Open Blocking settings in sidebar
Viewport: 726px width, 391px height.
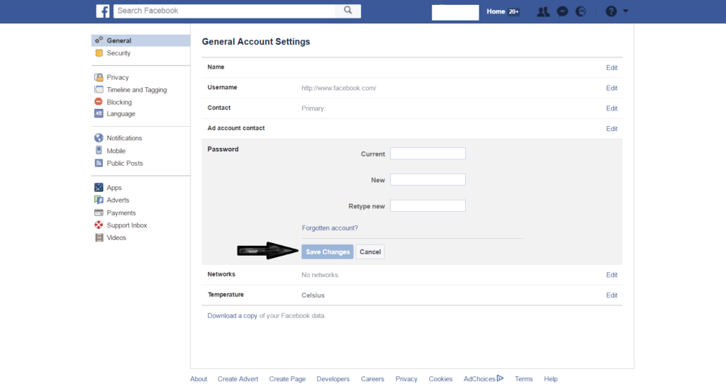(x=119, y=102)
